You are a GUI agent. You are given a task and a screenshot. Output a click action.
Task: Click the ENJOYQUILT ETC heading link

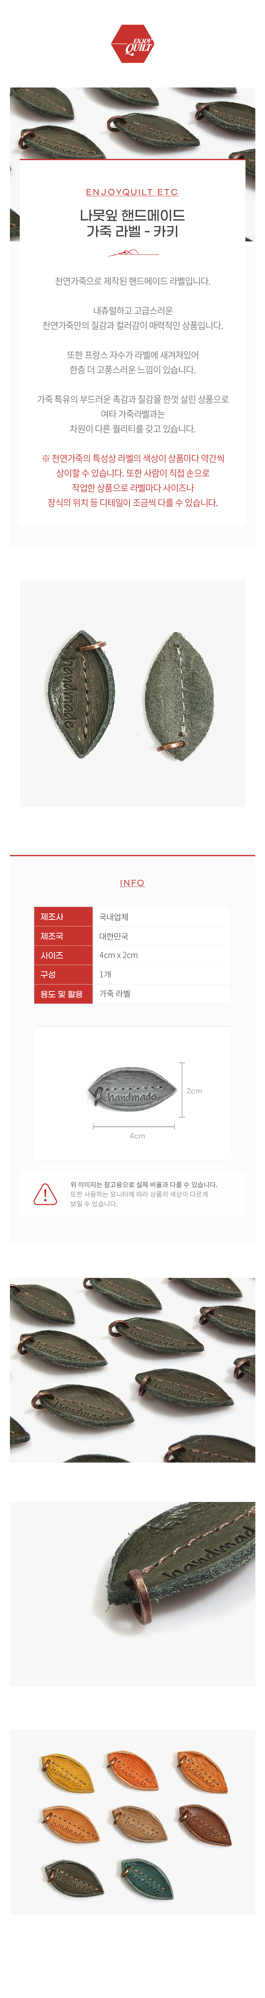pos(132,191)
